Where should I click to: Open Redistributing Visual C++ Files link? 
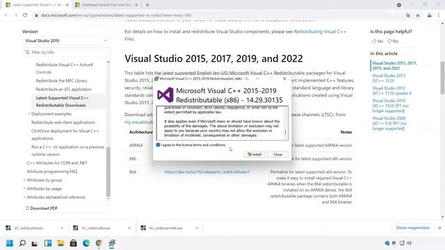[x=235, y=35]
